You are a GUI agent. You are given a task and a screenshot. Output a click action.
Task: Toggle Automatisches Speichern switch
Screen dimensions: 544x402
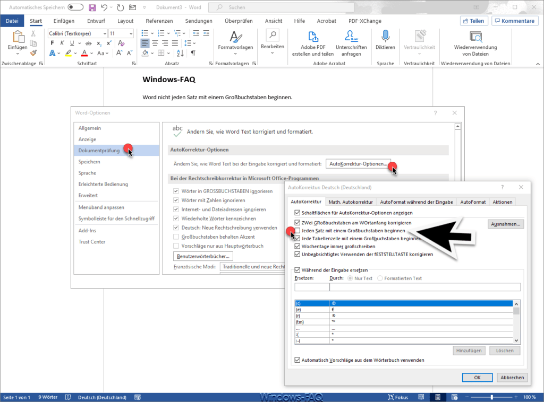[x=75, y=7]
